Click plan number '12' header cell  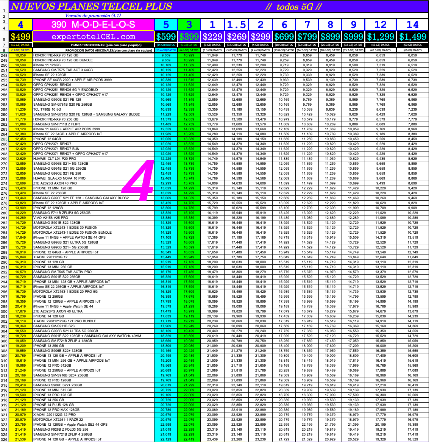coord(381,25)
